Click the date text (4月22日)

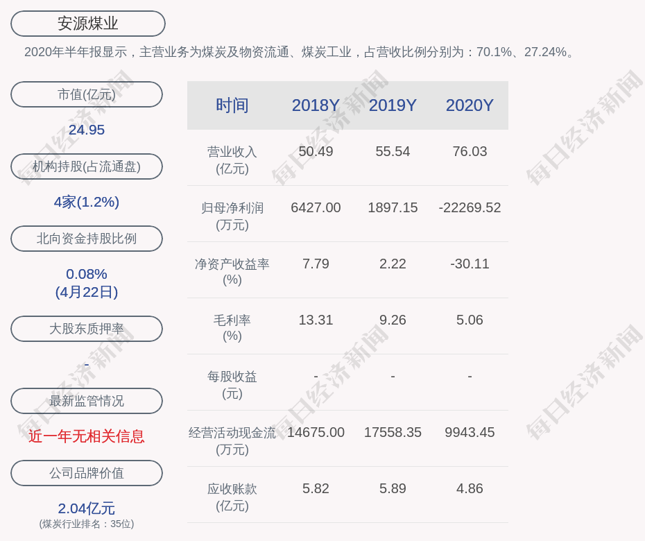(x=87, y=292)
